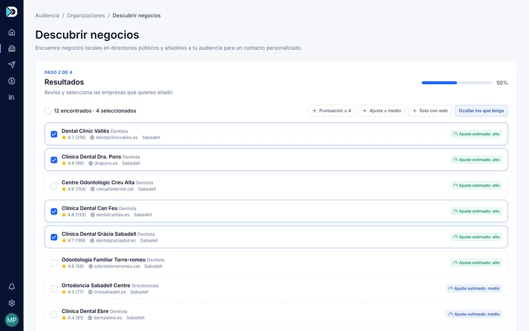This screenshot has width=529, height=331.
Task: Uncheck Clínica Dental Dra. Pons checkbox
Action: pos(54,160)
